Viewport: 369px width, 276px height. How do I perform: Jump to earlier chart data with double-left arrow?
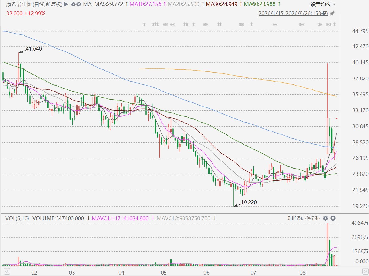(7, 271)
